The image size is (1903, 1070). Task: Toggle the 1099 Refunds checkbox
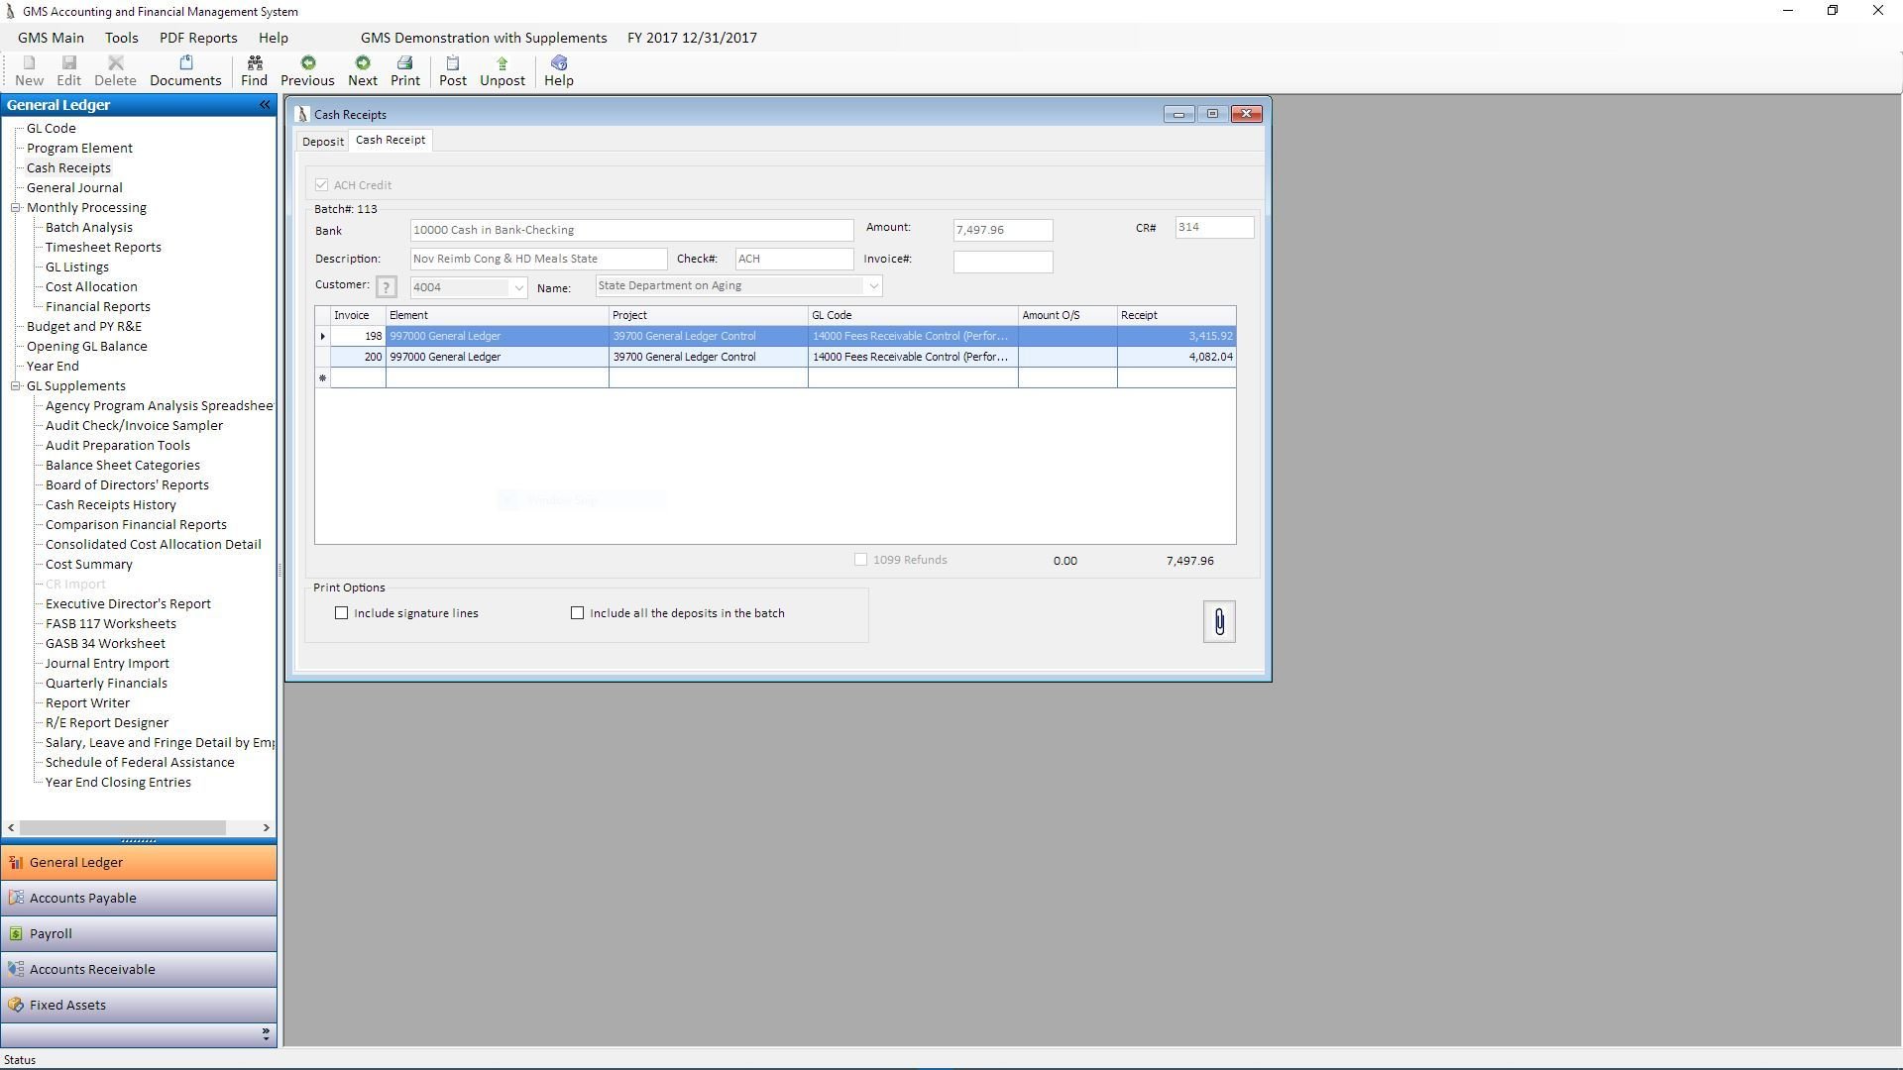[861, 560]
